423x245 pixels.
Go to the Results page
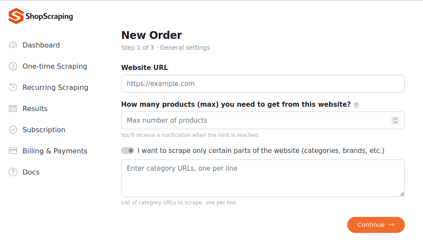coord(35,108)
